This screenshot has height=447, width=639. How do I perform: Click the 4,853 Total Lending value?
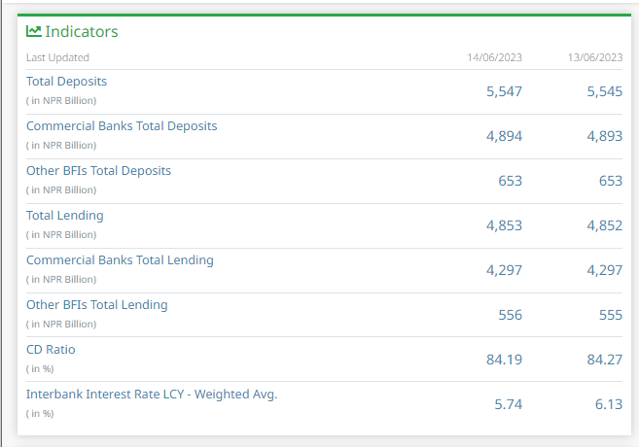[x=504, y=225]
